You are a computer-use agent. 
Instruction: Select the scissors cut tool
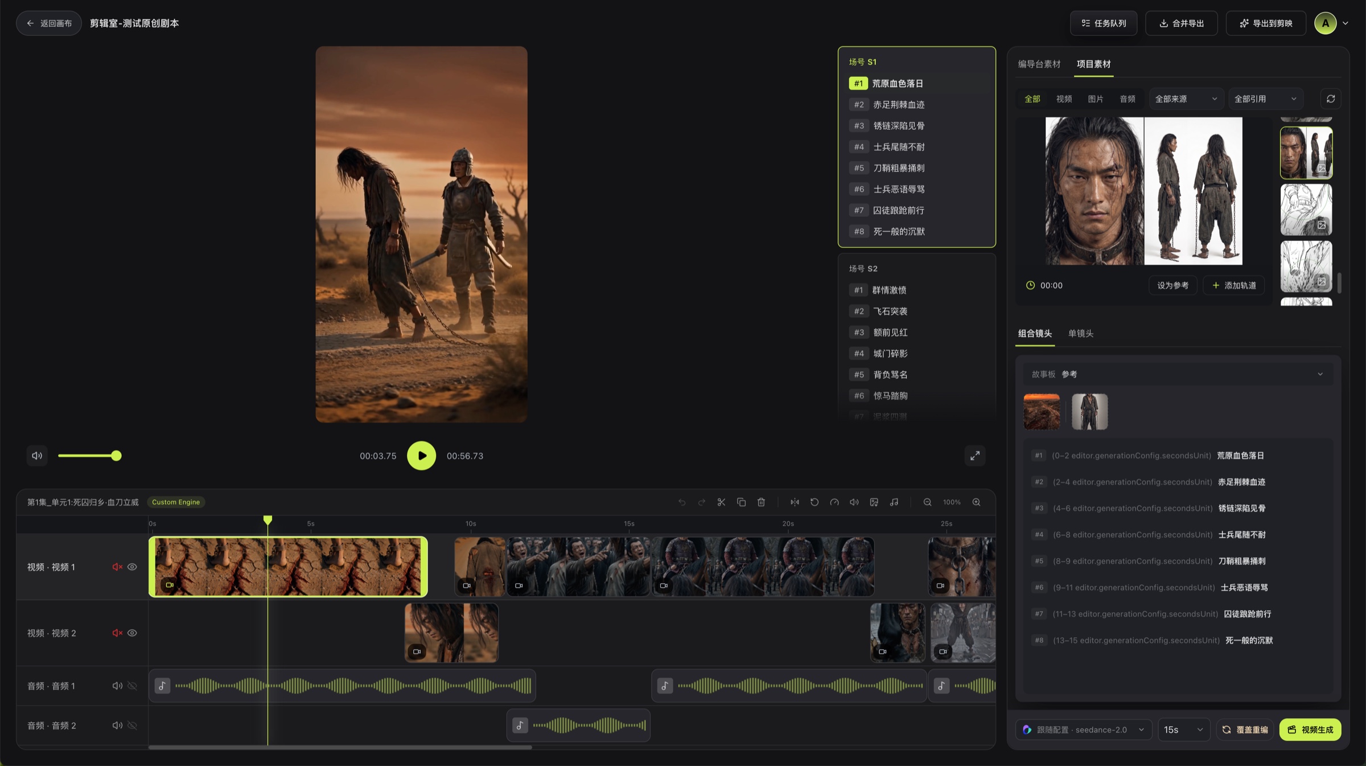pos(721,502)
